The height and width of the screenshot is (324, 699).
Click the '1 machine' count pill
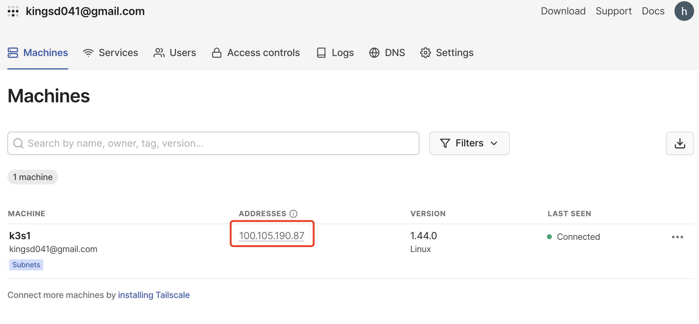tap(33, 177)
